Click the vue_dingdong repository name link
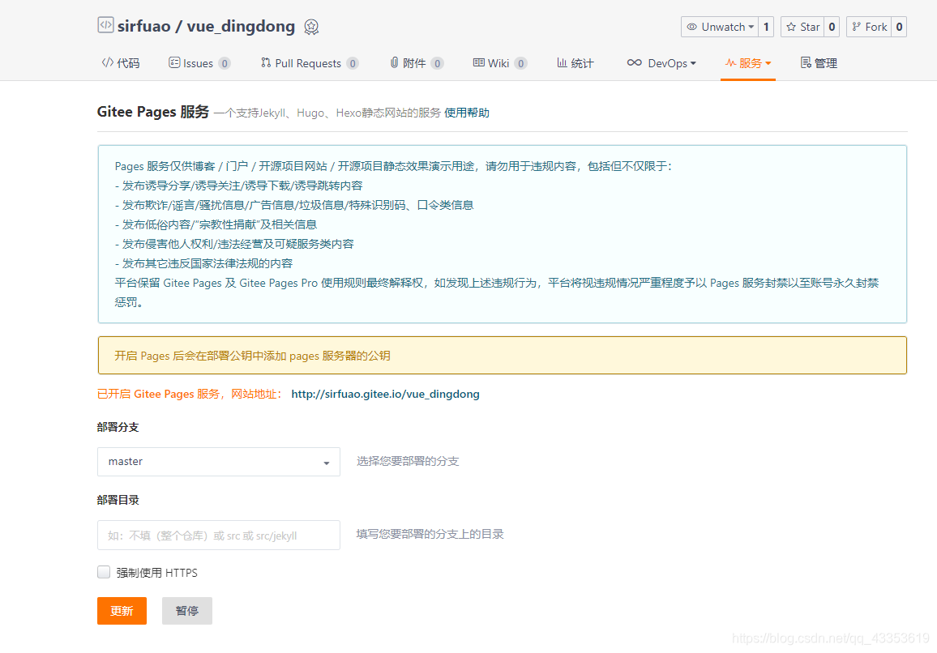This screenshot has height=653, width=937. coord(241,26)
